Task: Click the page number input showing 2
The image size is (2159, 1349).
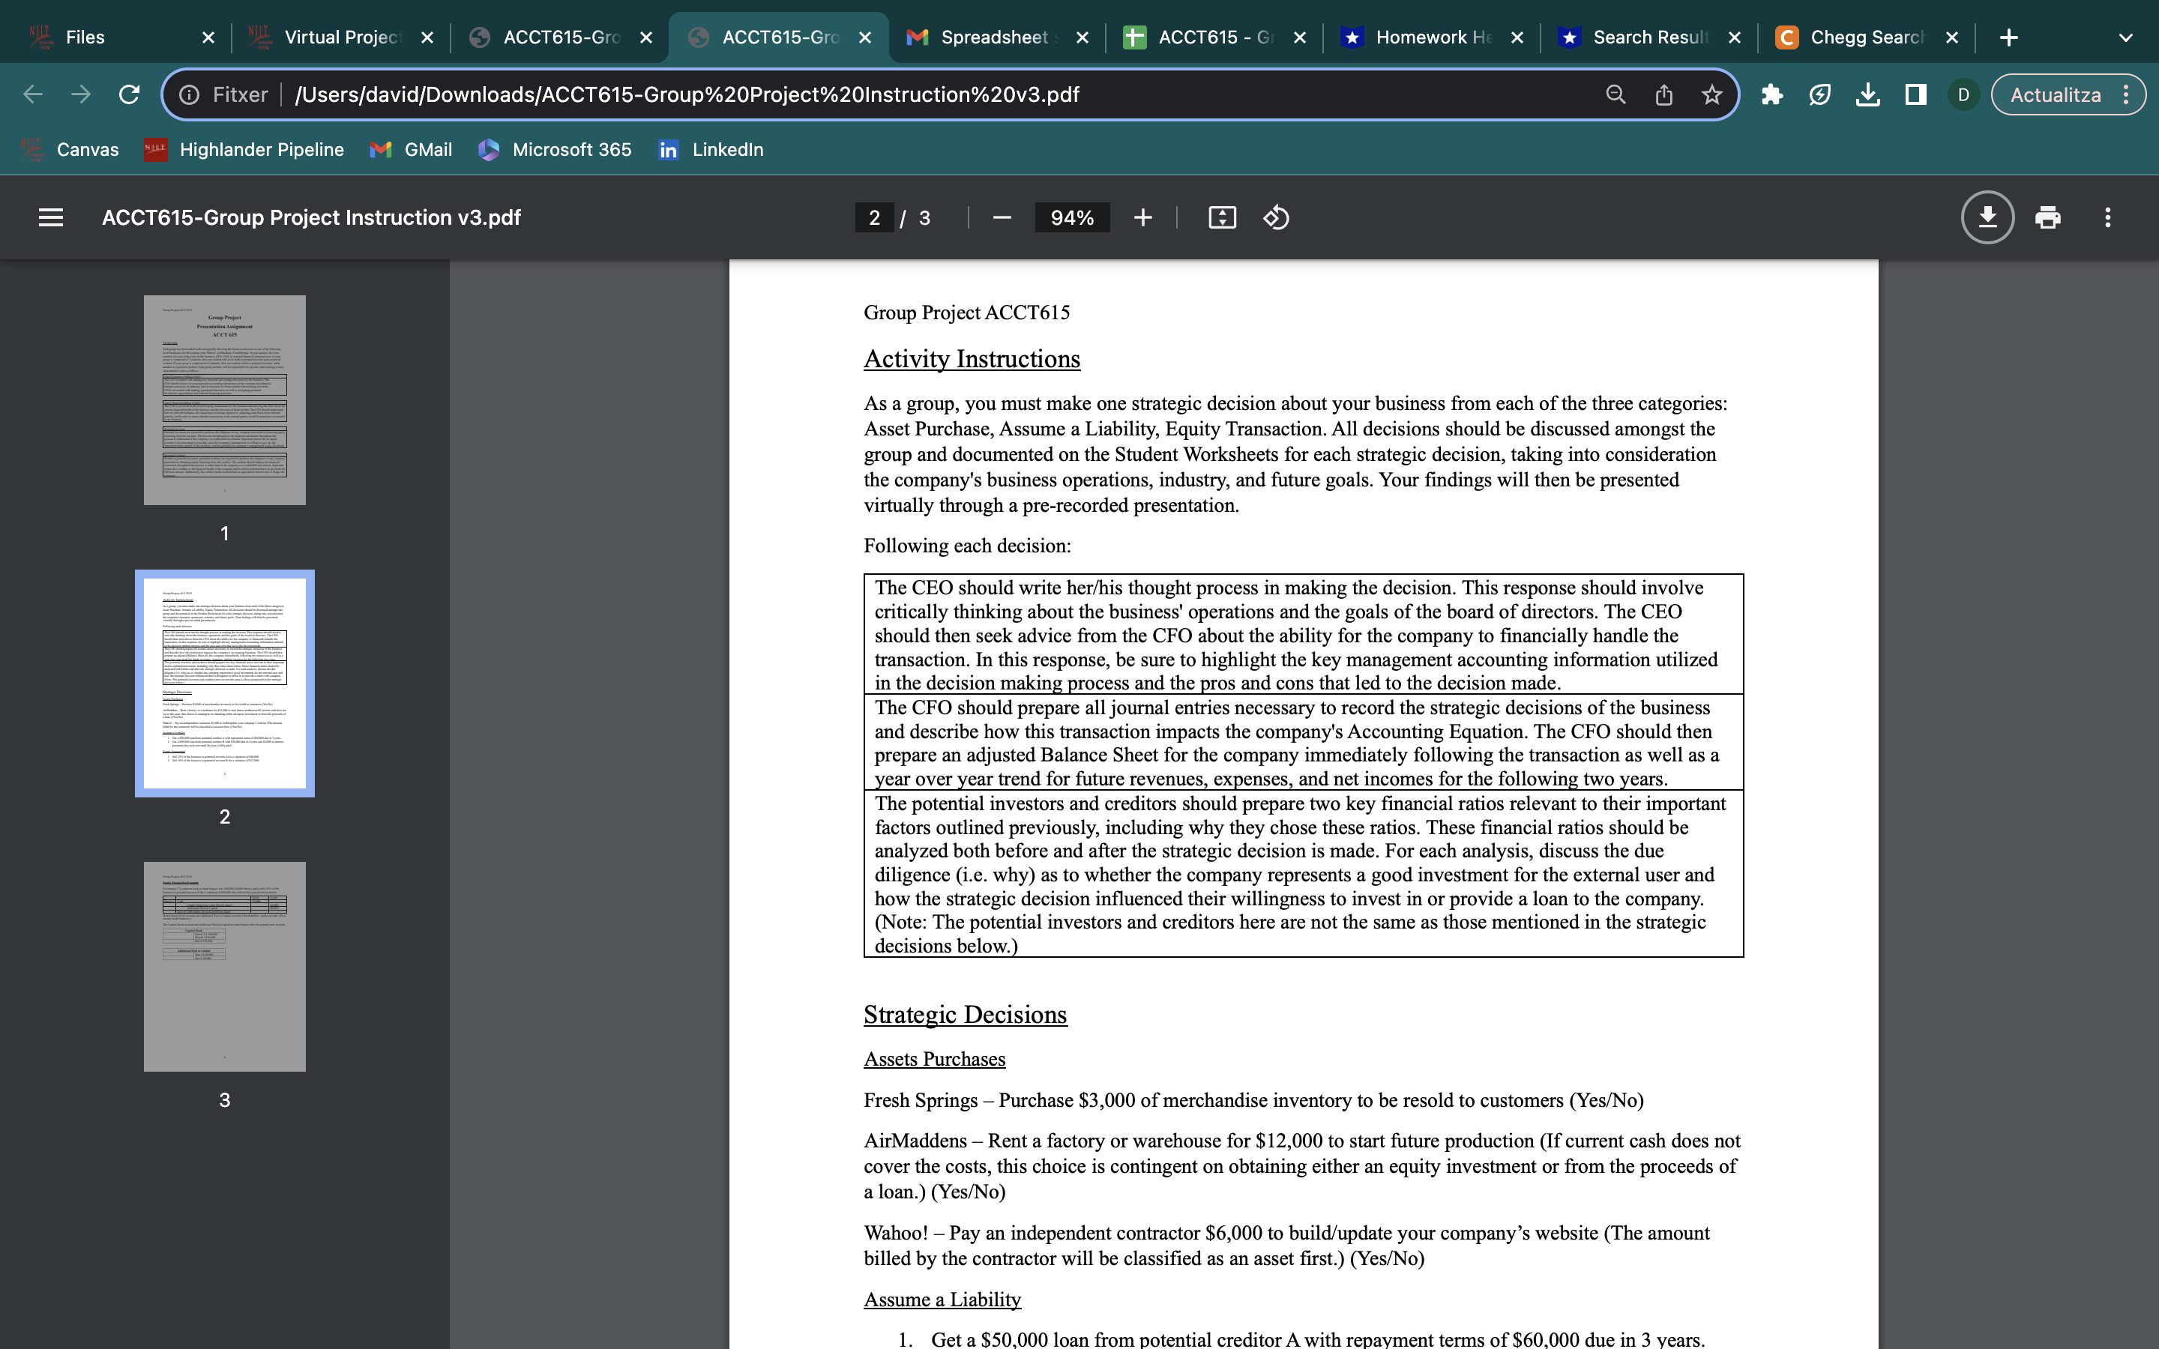Action: coord(873,217)
